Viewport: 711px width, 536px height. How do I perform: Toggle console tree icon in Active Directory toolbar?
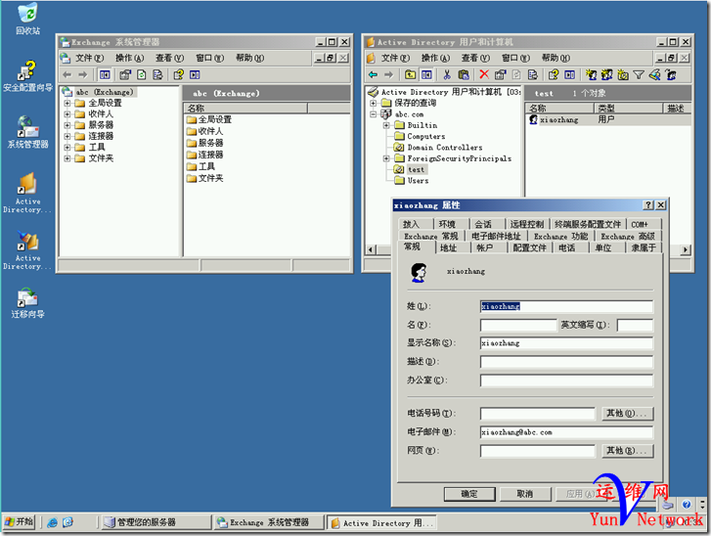click(426, 74)
